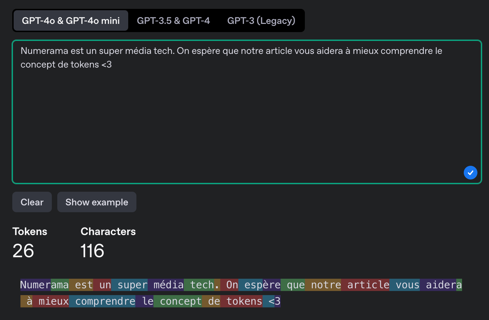Click the highlighted token 'comprendre'
489x320 pixels.
pyautogui.click(x=102, y=301)
